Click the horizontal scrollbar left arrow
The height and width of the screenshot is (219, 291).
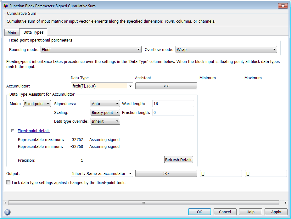coord(4,203)
